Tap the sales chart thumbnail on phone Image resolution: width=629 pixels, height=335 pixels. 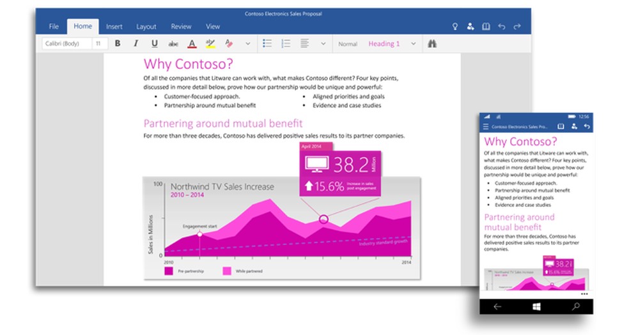click(x=536, y=273)
